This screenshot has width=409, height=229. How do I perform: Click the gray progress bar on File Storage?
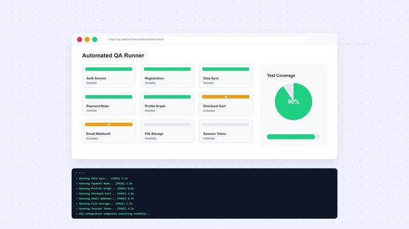point(167,125)
